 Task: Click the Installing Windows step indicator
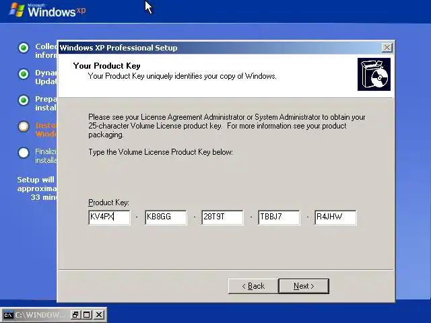(24, 127)
